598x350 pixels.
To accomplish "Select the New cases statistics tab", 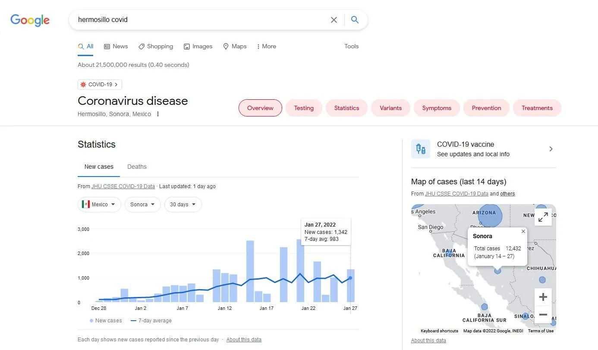I will (x=99, y=167).
